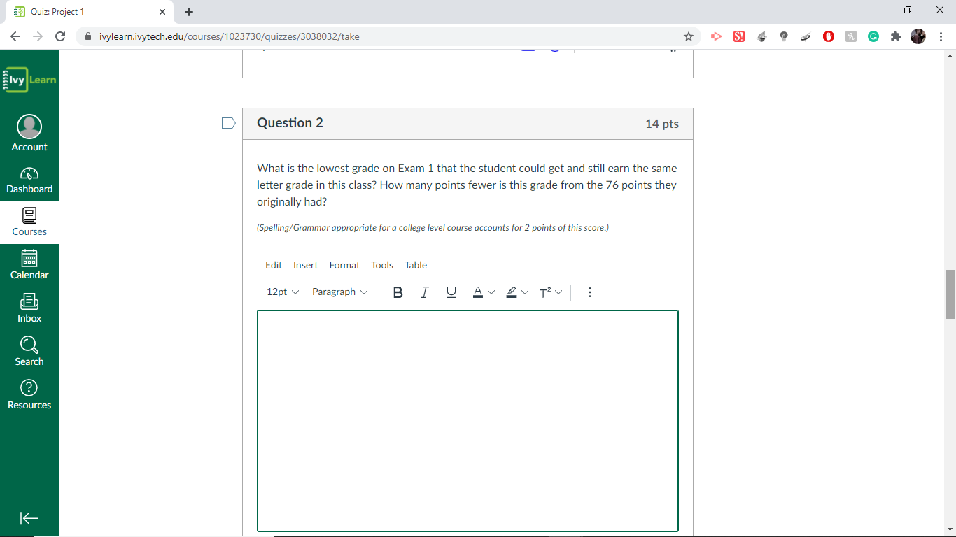The width and height of the screenshot is (956, 537).
Task: Open the Paragraph style dropdown
Action: coord(339,292)
